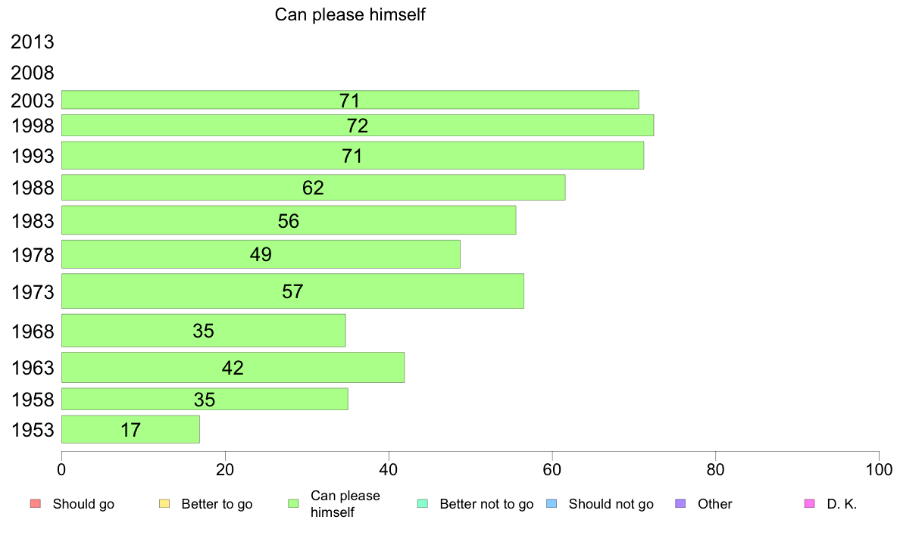Viewport: 900px width, 557px height.
Task: Click the Can please himself chart title
Action: [349, 14]
